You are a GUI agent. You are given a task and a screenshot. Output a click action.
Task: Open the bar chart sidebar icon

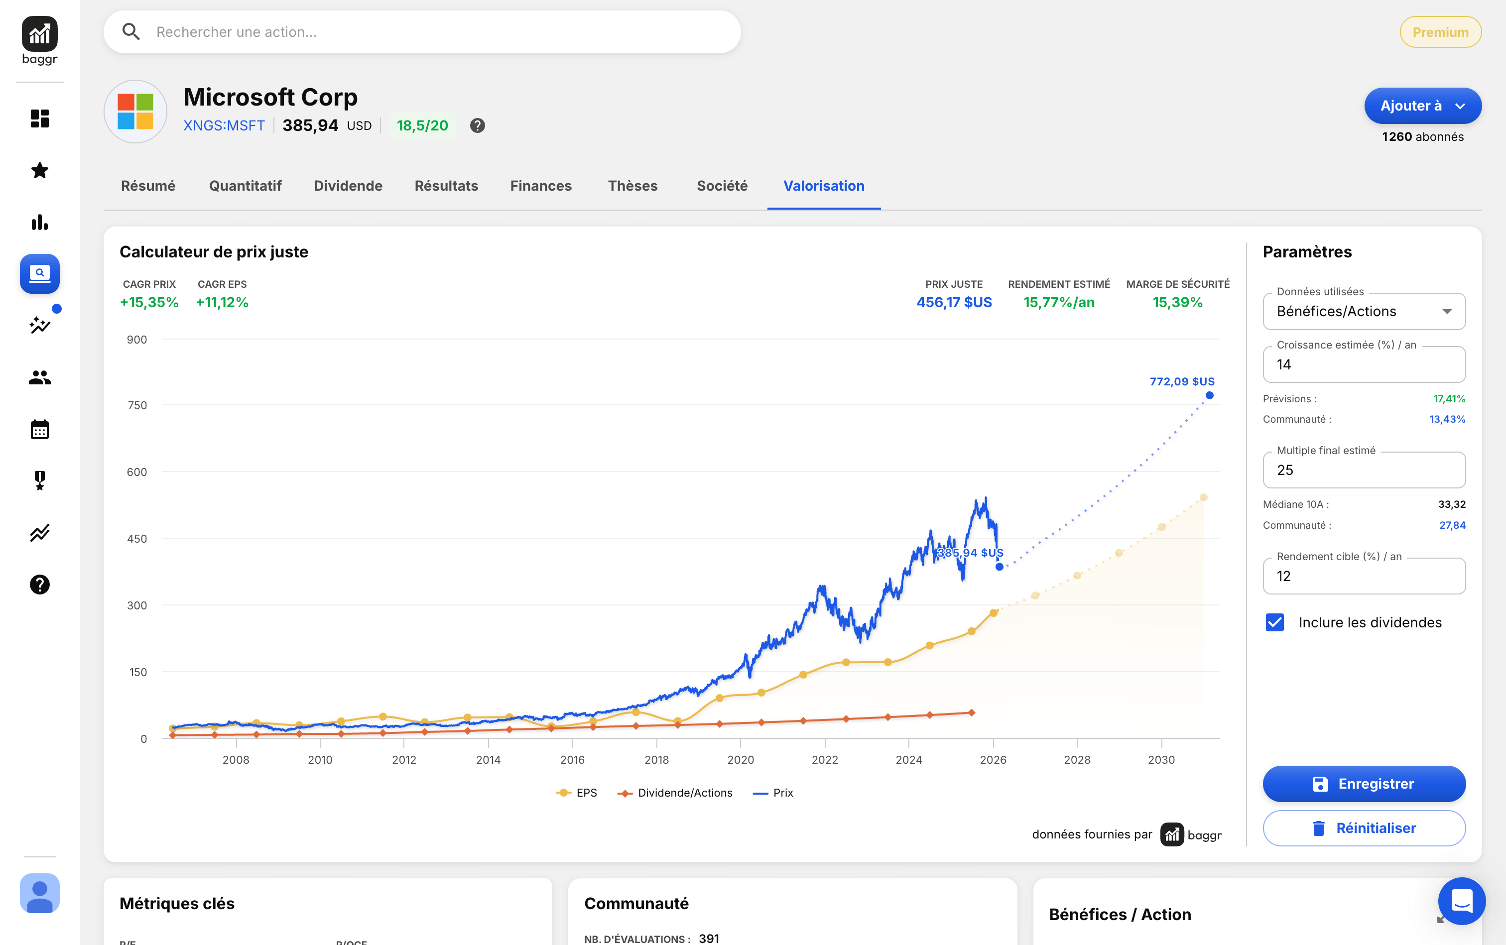point(39,222)
